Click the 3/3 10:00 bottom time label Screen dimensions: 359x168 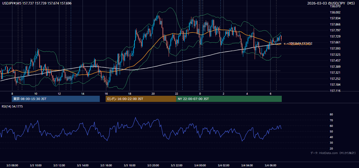click(x=36, y=165)
